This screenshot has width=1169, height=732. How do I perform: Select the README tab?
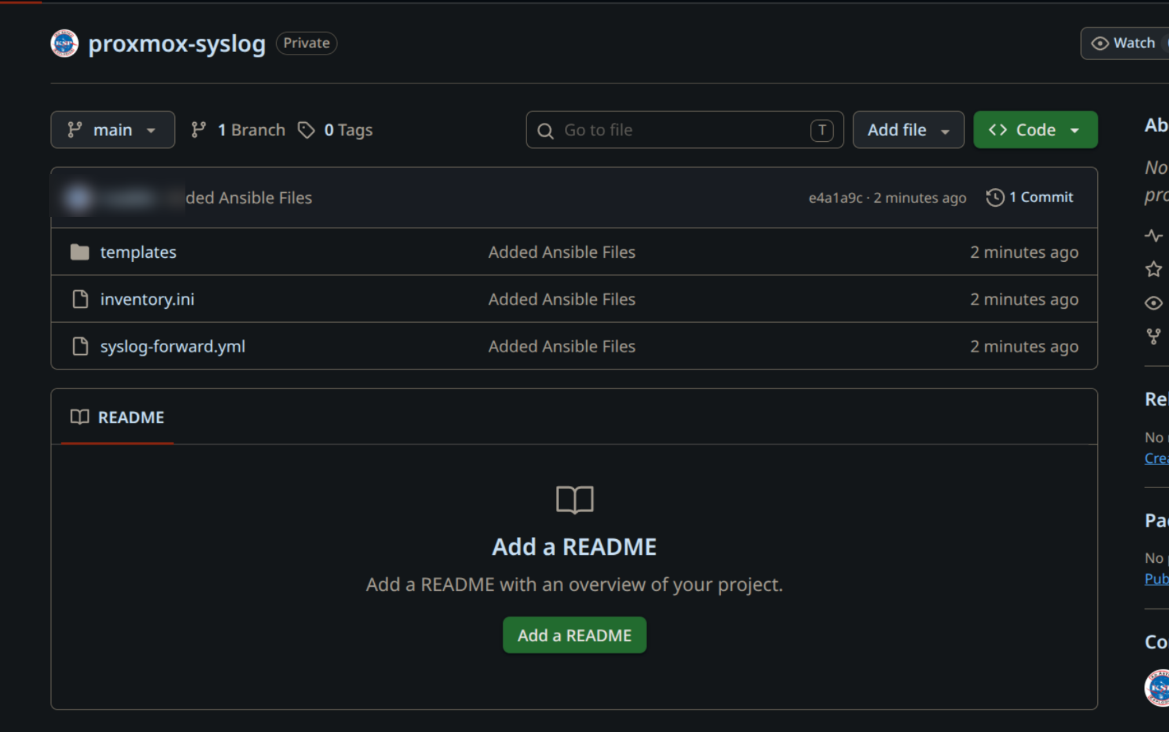tap(117, 418)
